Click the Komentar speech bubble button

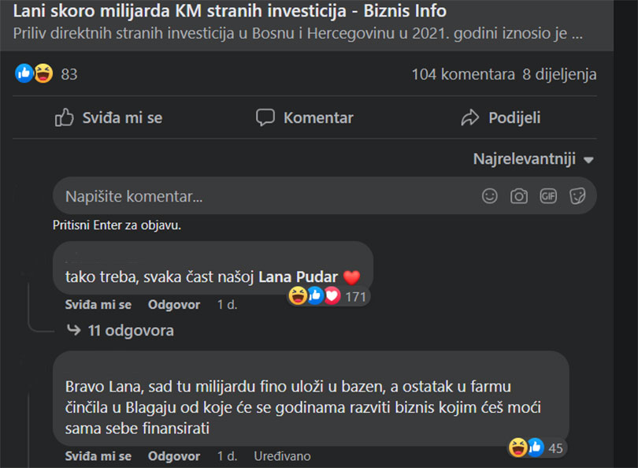(305, 118)
